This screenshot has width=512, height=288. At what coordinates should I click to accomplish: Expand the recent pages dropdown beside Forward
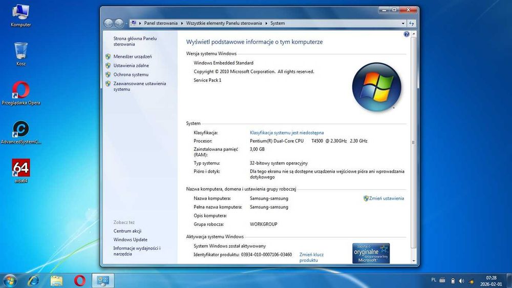126,23
